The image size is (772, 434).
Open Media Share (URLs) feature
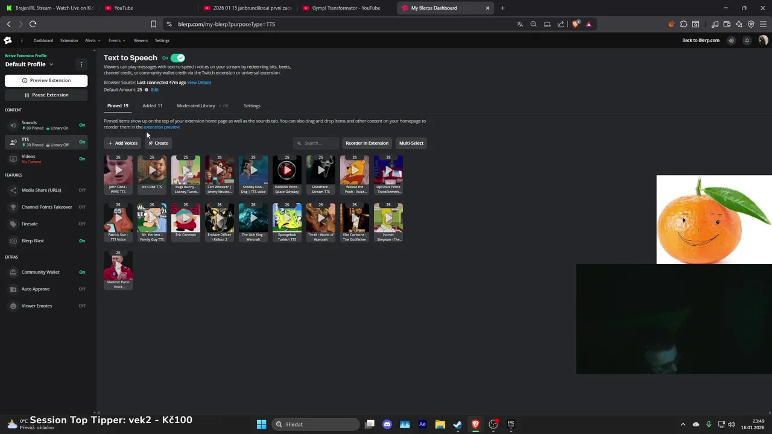coord(46,190)
